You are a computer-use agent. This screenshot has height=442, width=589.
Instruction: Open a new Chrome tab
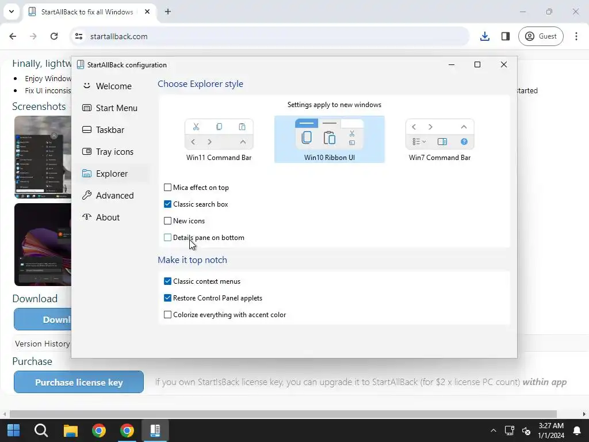(168, 12)
